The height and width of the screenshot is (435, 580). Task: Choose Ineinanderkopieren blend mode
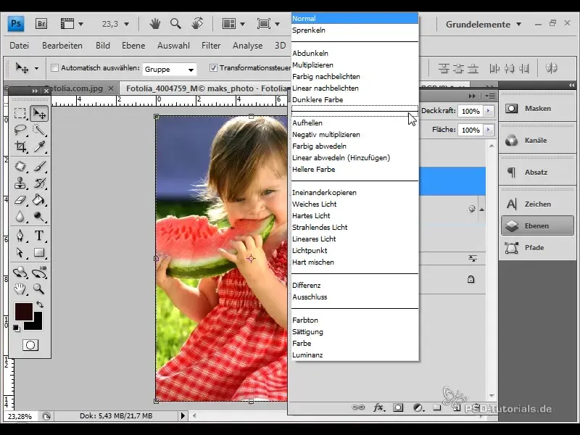pyautogui.click(x=355, y=192)
